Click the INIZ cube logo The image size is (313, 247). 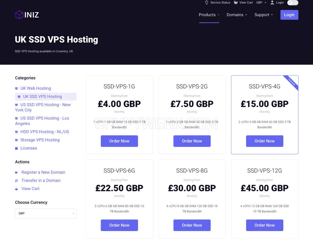click(19, 15)
